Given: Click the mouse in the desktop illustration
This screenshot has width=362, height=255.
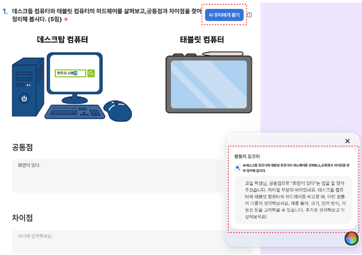Looking at the screenshot, I should point(118,110).
